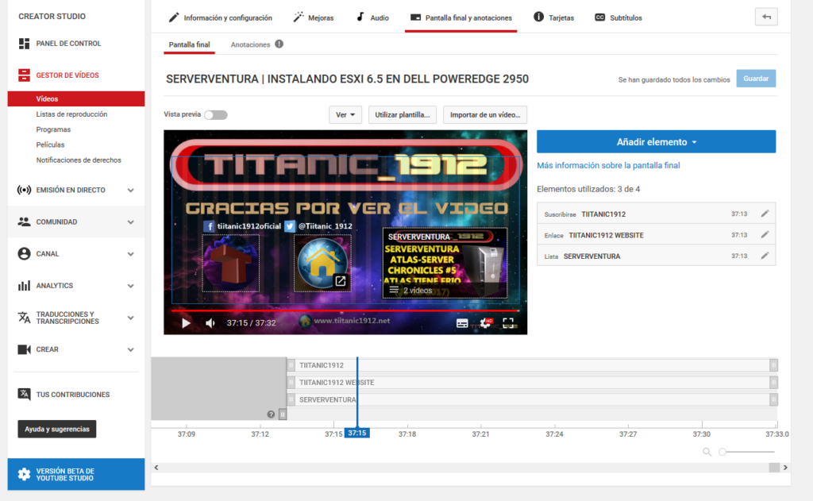Expand the Canal section chevron
Image resolution: width=813 pixels, height=501 pixels.
131,254
